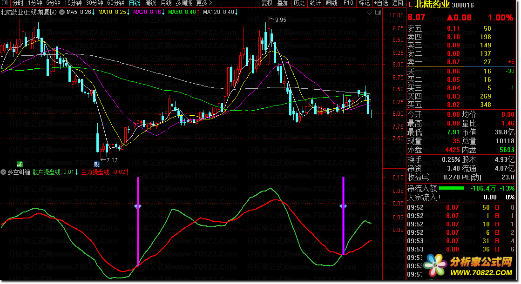Viewport: 521px width, 284px height.
Task: Click the 最低 value 7.91
Action: [453, 132]
